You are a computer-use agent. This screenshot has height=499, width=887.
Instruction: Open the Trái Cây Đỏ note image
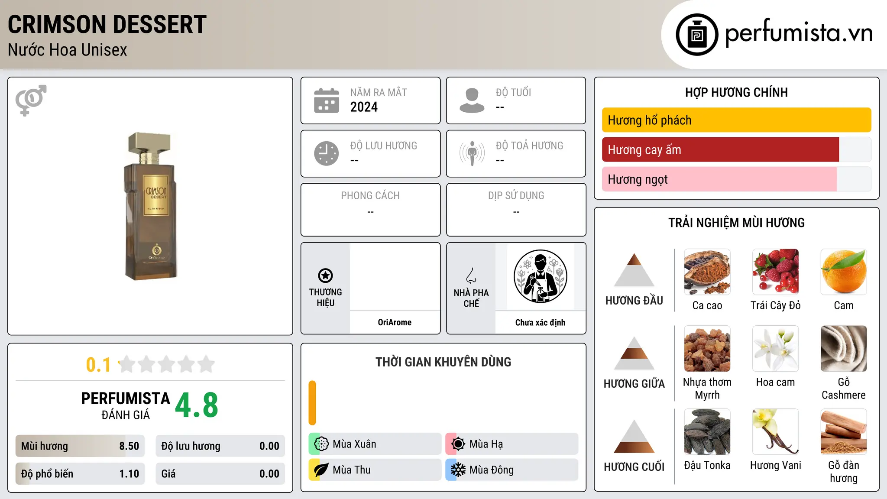pos(775,272)
